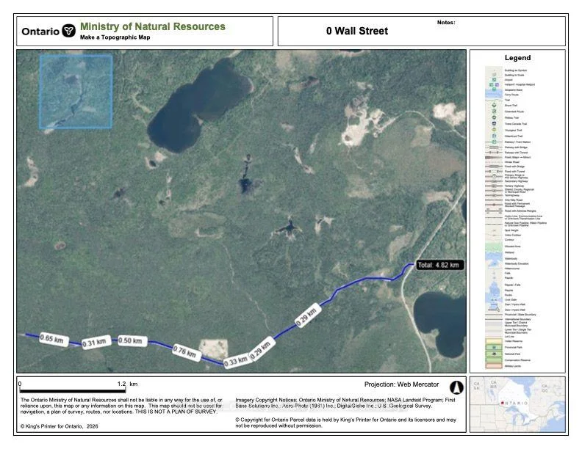Click the 'Lot Line' legend label
This screenshot has width=582, height=449.
(509, 336)
